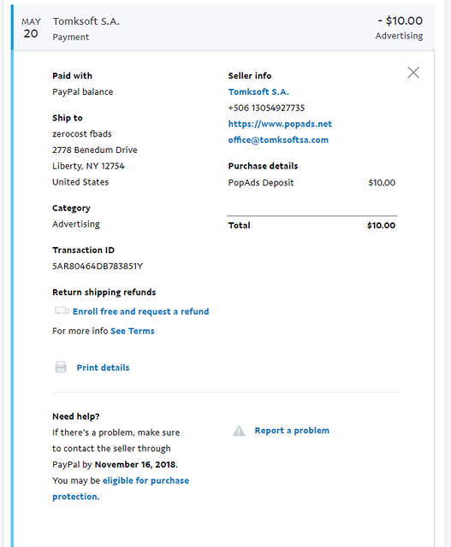Visit https://www.popads.net link
This screenshot has width=451, height=547.
click(x=280, y=124)
